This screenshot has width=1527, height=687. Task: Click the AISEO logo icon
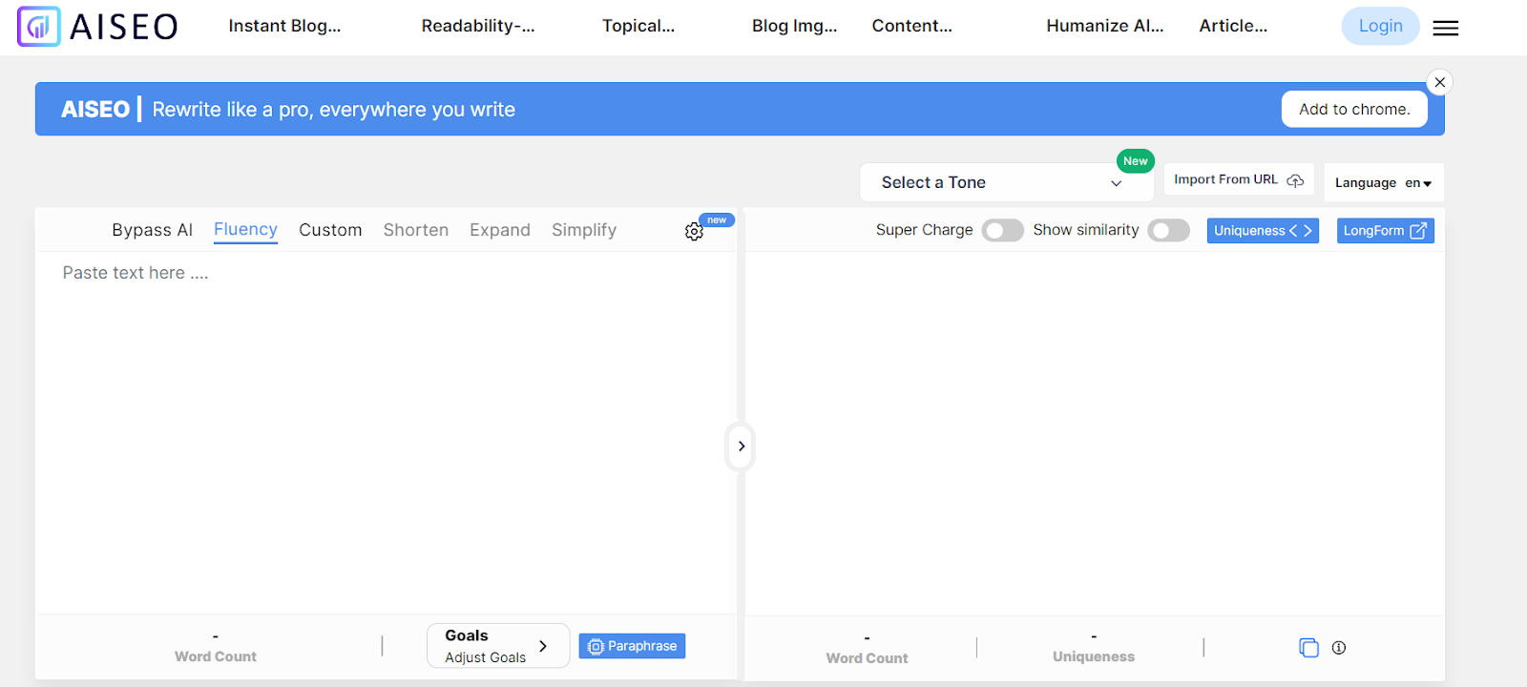[x=39, y=27]
